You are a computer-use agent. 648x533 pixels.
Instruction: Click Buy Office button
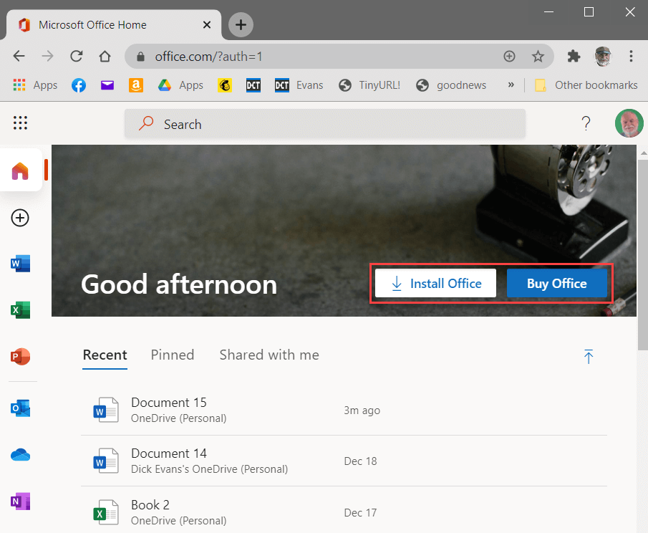pyautogui.click(x=556, y=283)
